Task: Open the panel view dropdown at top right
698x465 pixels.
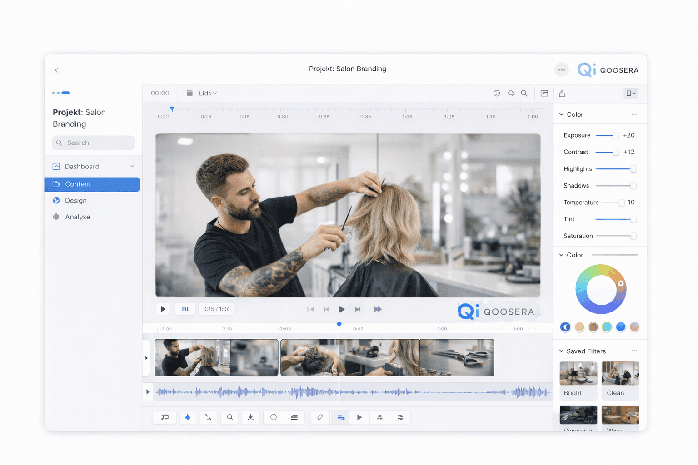Action: pyautogui.click(x=631, y=93)
